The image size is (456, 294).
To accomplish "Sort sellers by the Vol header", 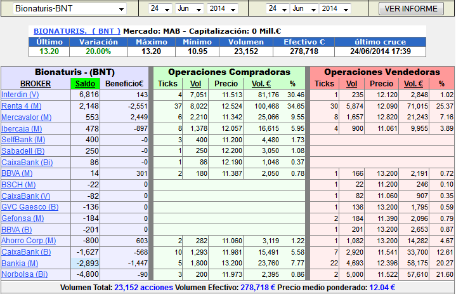I will pos(351,84).
